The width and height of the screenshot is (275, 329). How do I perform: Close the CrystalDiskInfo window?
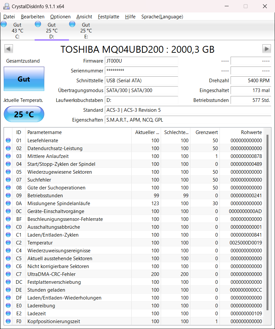[x=265, y=6]
